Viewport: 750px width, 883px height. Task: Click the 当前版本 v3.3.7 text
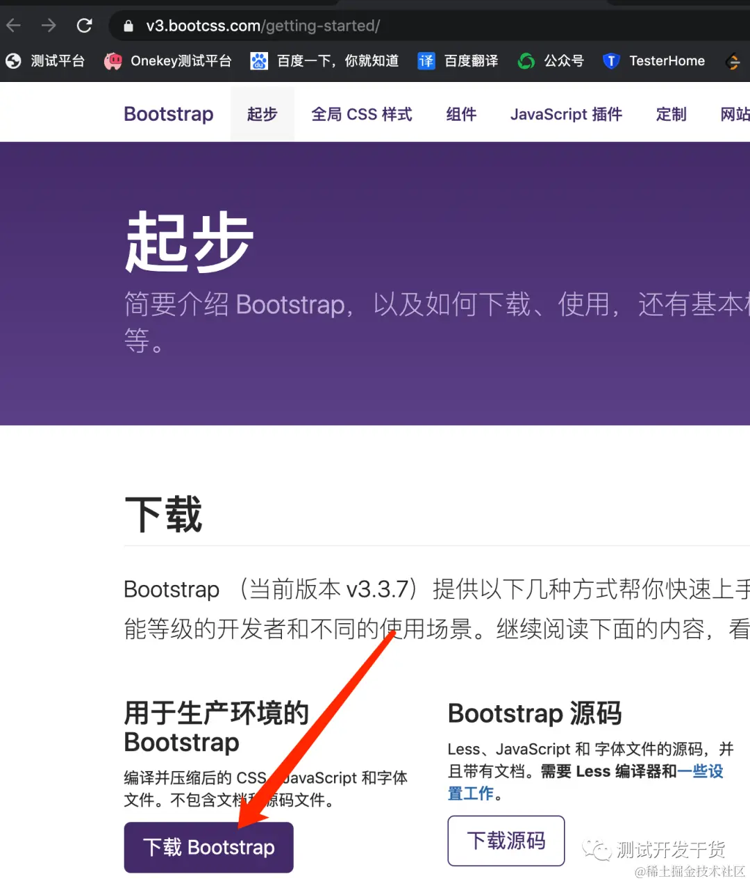(x=329, y=589)
